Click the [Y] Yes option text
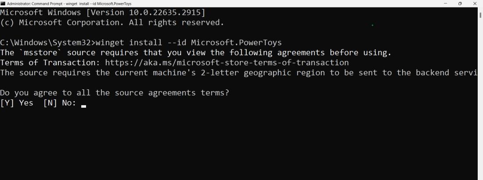 tap(17, 103)
